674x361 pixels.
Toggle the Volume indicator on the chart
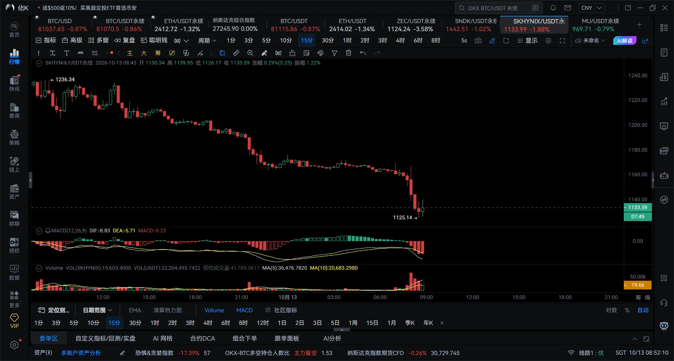pyautogui.click(x=214, y=310)
